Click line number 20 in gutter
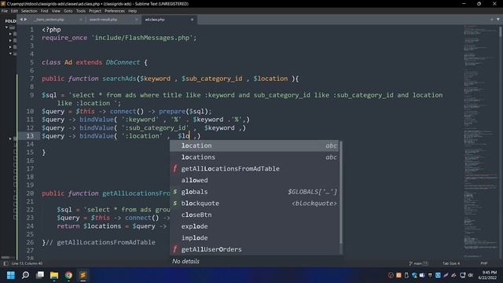Screen dimensions: 503x283 pos(30,193)
